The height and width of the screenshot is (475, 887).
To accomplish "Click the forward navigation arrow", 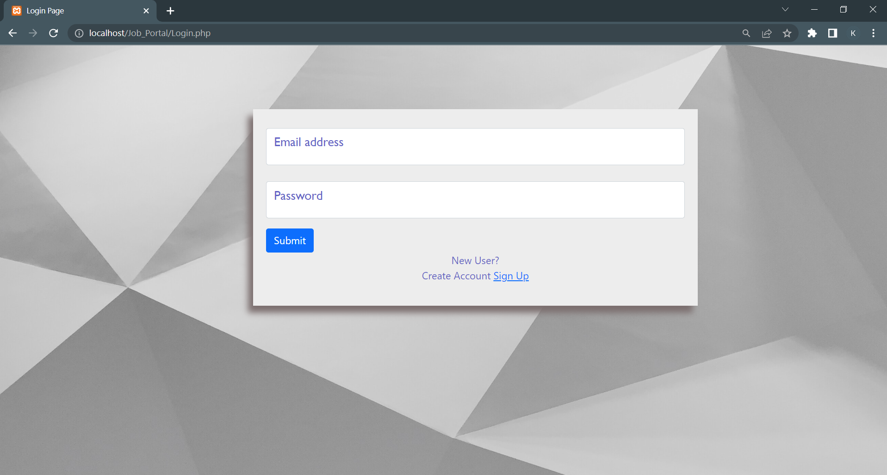I will pos(33,33).
